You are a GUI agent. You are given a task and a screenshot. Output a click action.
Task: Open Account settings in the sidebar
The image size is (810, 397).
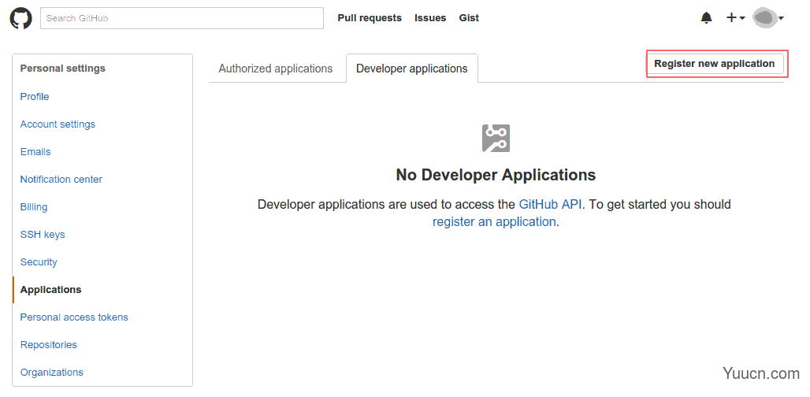pos(58,124)
